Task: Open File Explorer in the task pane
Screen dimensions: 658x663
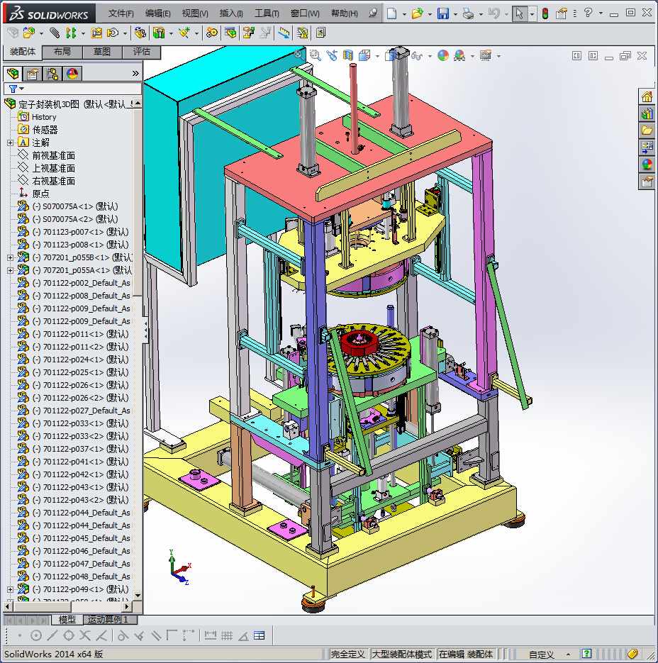Action: [647, 130]
